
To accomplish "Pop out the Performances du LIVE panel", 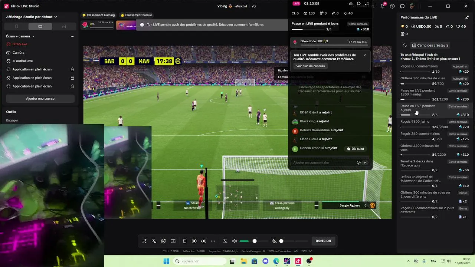I will coord(467,17).
